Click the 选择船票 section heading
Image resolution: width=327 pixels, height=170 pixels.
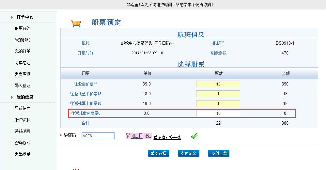(191, 64)
